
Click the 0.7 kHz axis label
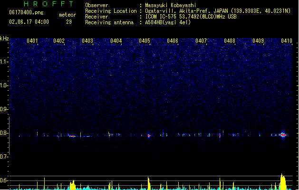(x=4, y=157)
